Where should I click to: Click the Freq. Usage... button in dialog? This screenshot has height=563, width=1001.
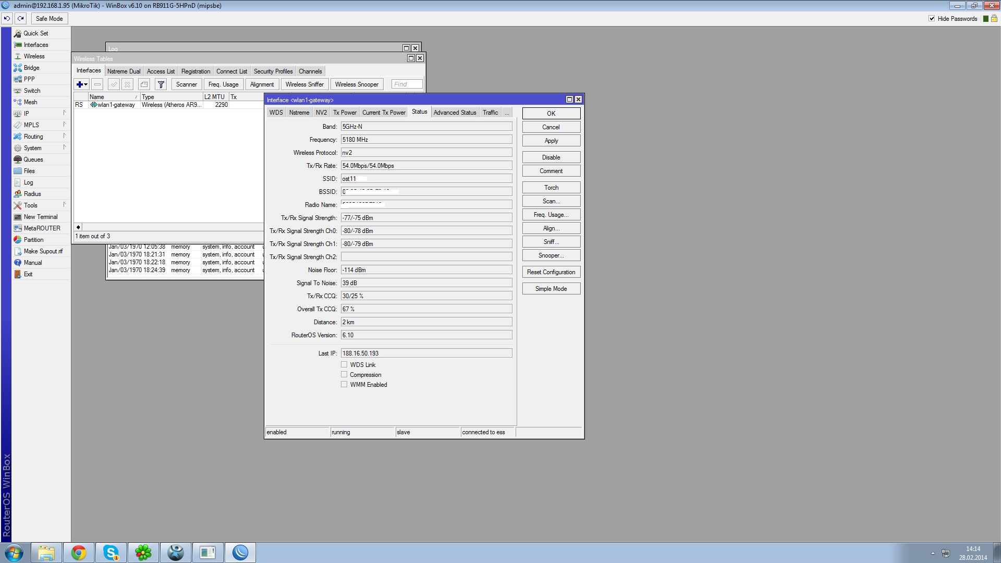551,215
